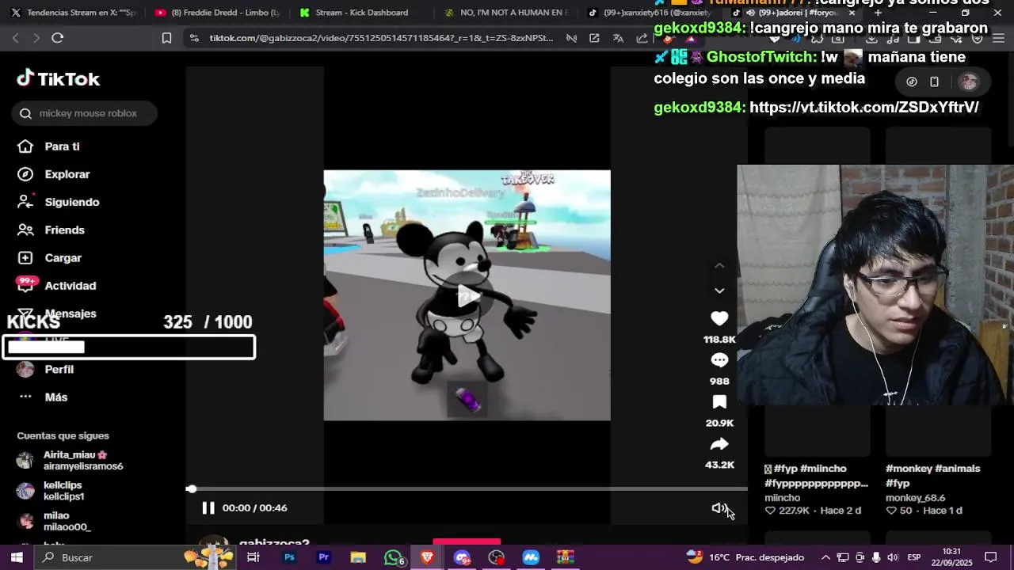Go to next video with down chevron
The height and width of the screenshot is (570, 1014).
click(719, 291)
